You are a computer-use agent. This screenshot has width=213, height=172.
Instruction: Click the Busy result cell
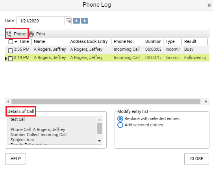click(x=189, y=49)
